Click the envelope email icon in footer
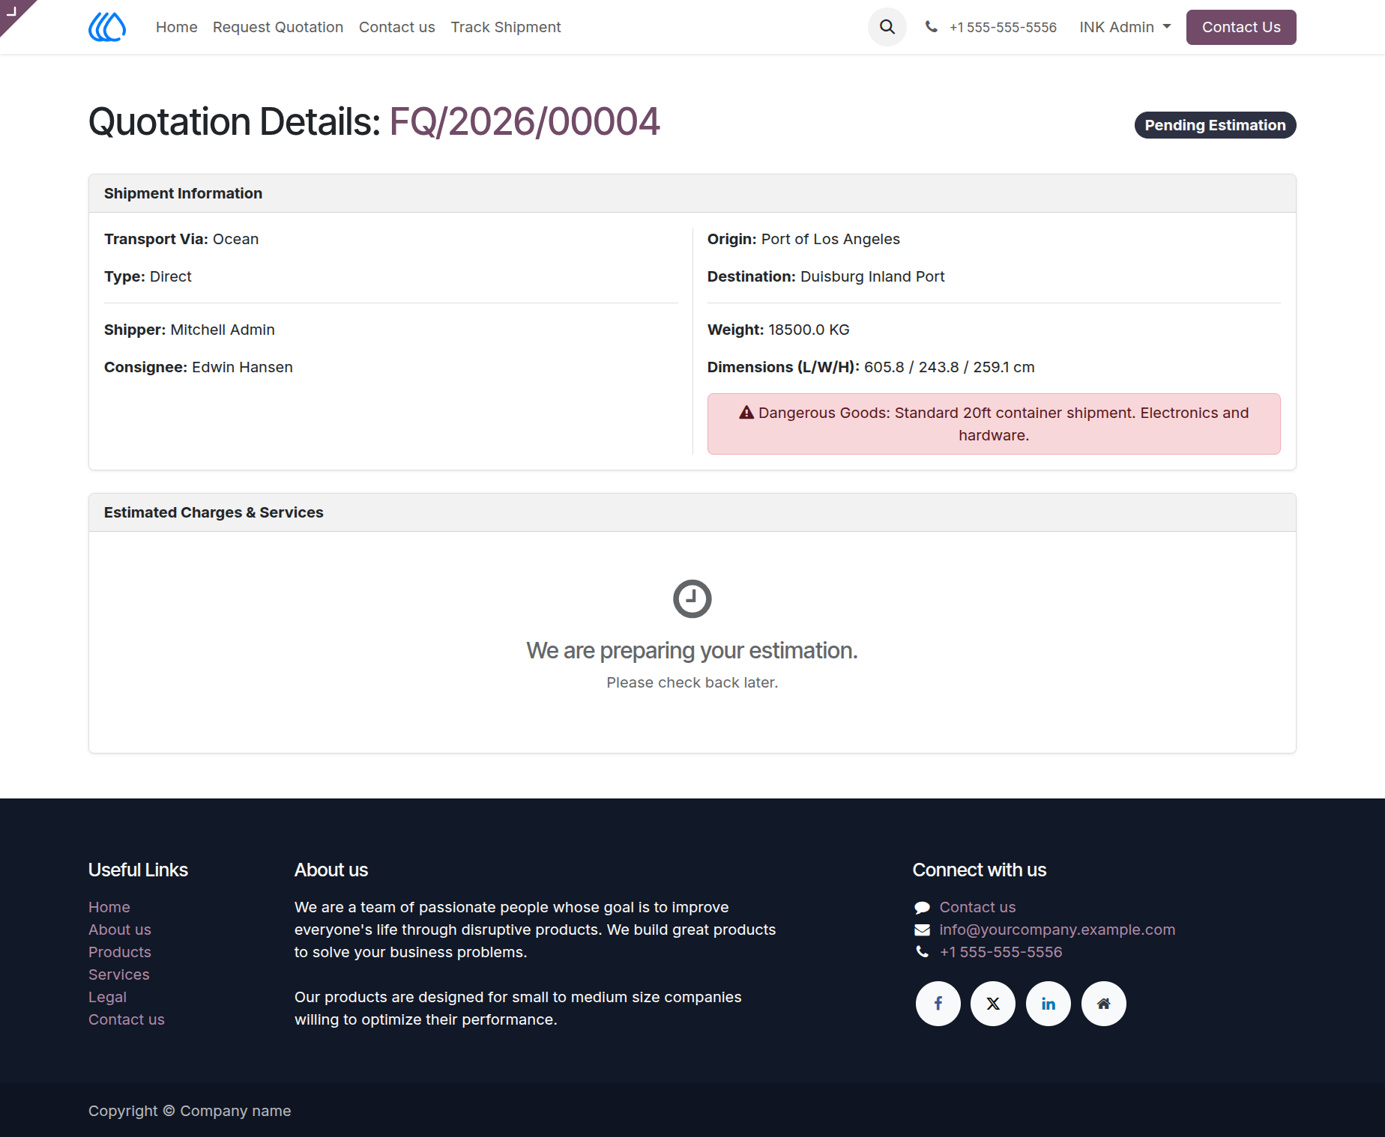Viewport: 1385px width, 1137px height. (922, 930)
